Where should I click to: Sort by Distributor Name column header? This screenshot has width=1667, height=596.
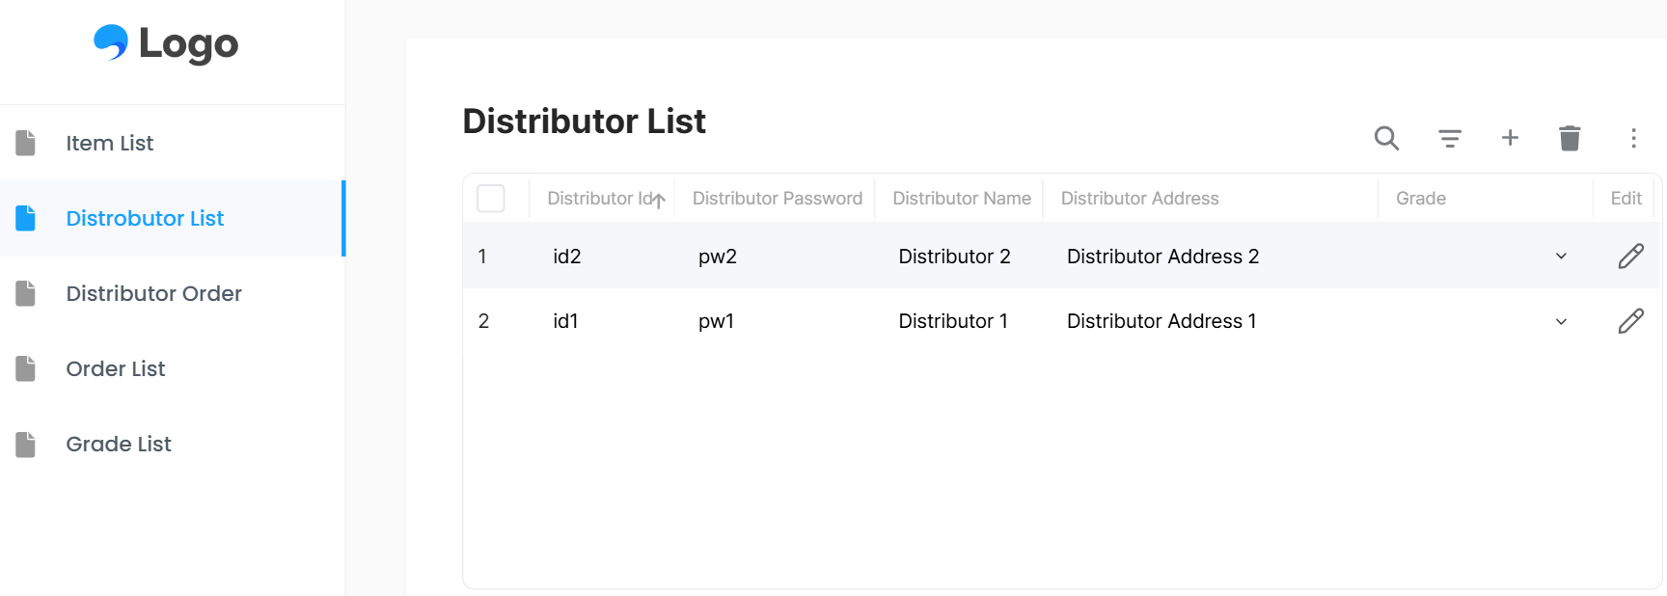(962, 198)
